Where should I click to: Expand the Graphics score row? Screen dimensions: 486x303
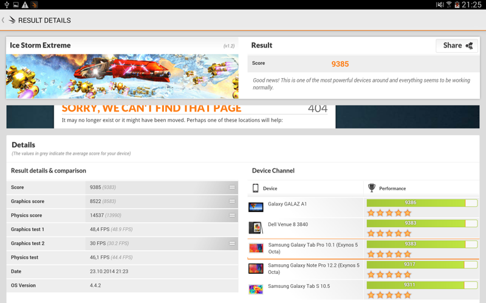(x=232, y=201)
